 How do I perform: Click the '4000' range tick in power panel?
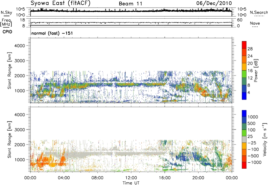tap(20, 46)
